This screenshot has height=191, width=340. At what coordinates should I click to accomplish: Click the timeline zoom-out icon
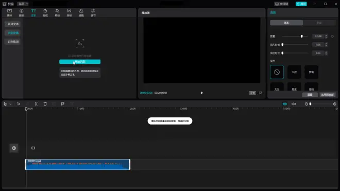point(306,104)
